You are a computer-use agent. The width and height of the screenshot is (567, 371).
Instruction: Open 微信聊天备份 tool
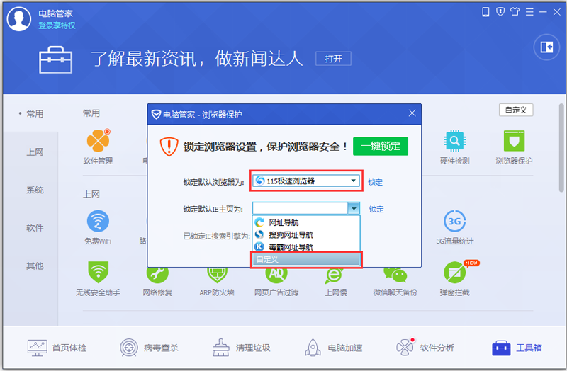395,275
